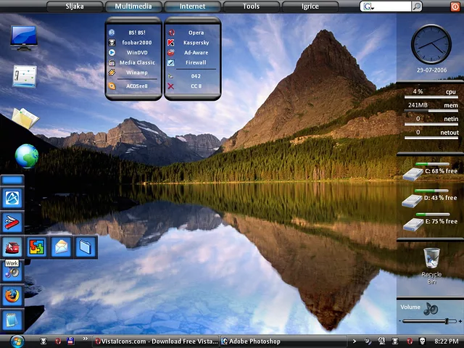Open the Multimedia menu tab
Screen dimensions: 464x348
(133, 7)
